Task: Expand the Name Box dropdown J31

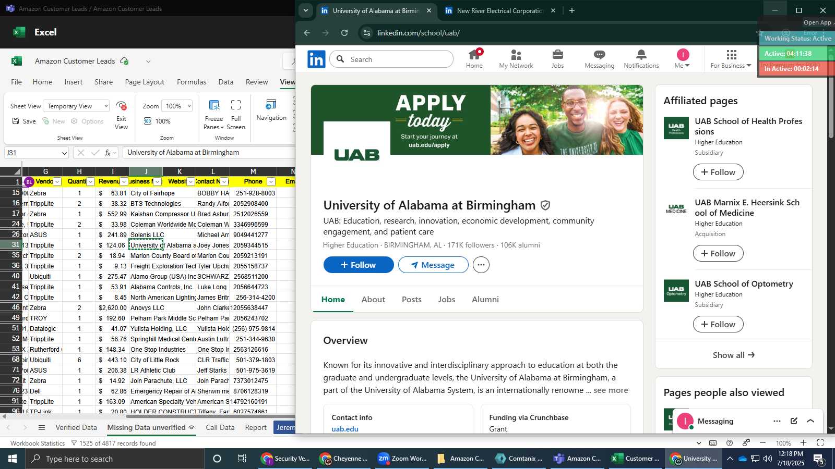Action: click(x=64, y=153)
